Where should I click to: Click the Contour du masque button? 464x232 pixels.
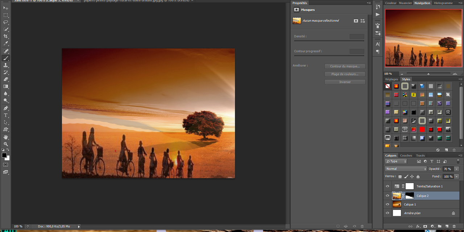point(345,66)
